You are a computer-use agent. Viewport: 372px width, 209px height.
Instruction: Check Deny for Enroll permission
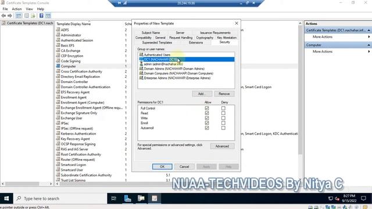(x=223, y=123)
